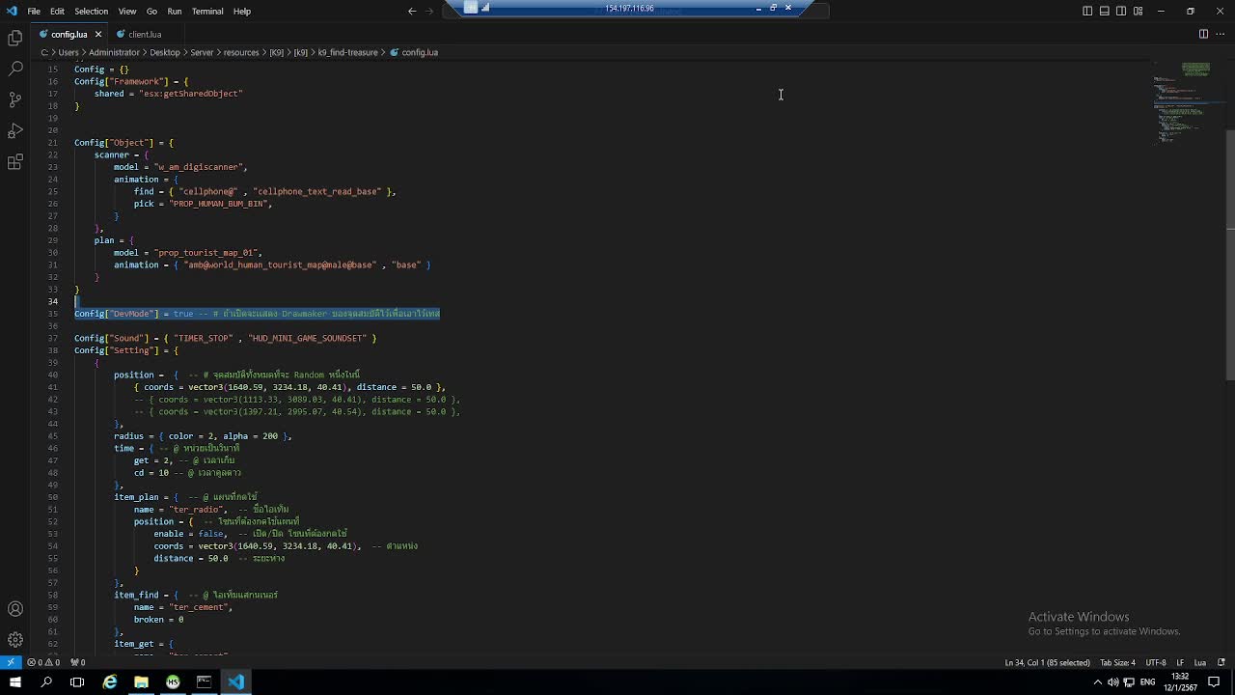Click Tab Size: 4 in status bar

[1117, 663]
